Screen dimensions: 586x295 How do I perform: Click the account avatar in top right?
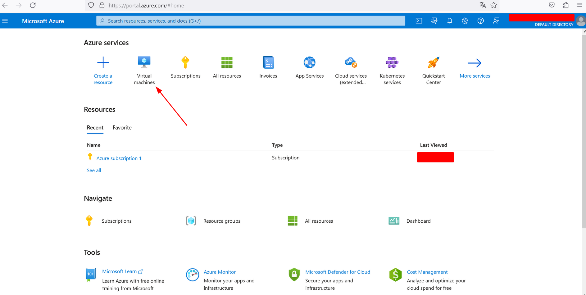pos(581,21)
